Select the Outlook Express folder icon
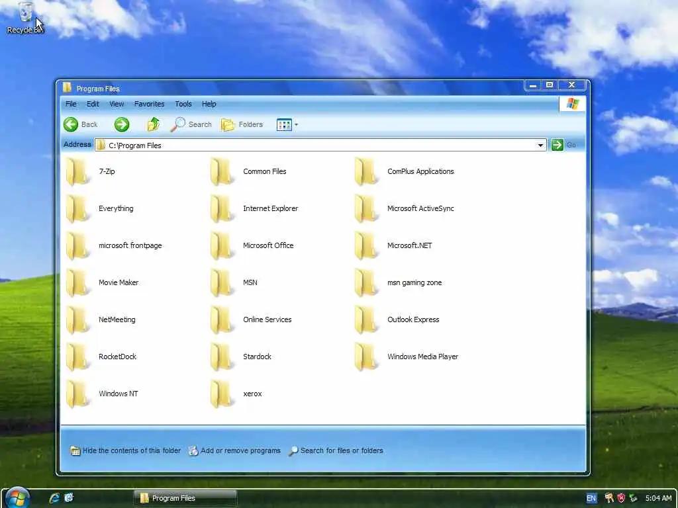The image size is (678, 508). 367,320
